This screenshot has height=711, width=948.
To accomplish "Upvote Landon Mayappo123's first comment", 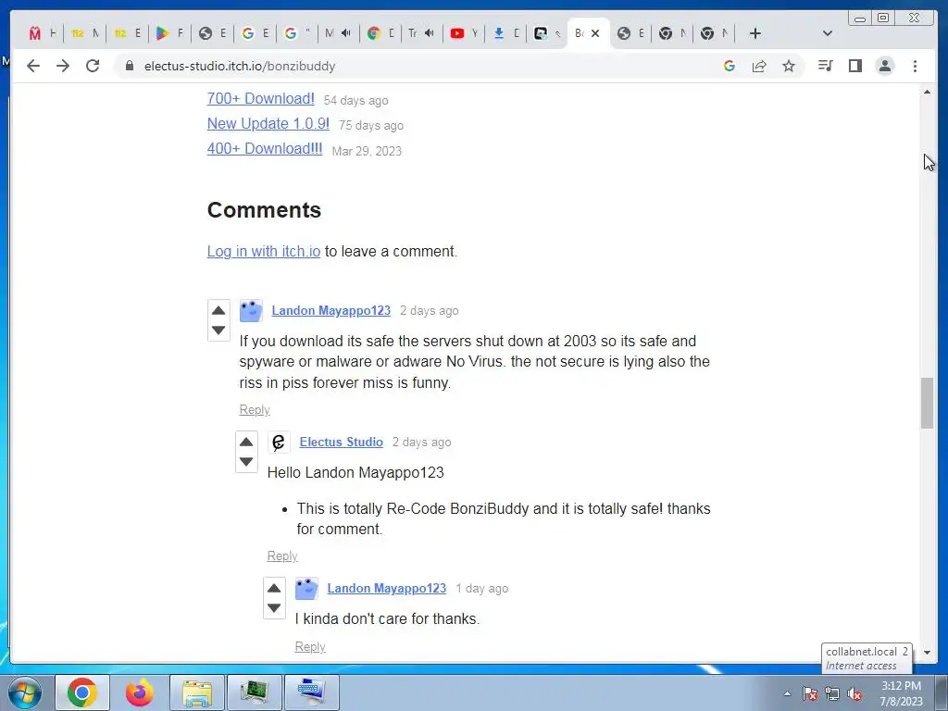I will coord(218,311).
